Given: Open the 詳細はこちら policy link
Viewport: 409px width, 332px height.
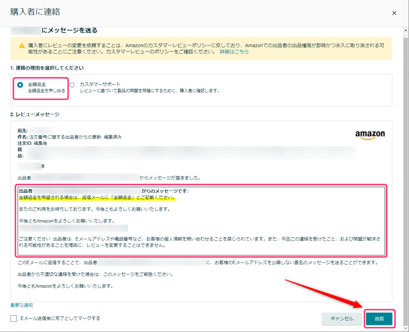Looking at the screenshot, I should (x=234, y=52).
